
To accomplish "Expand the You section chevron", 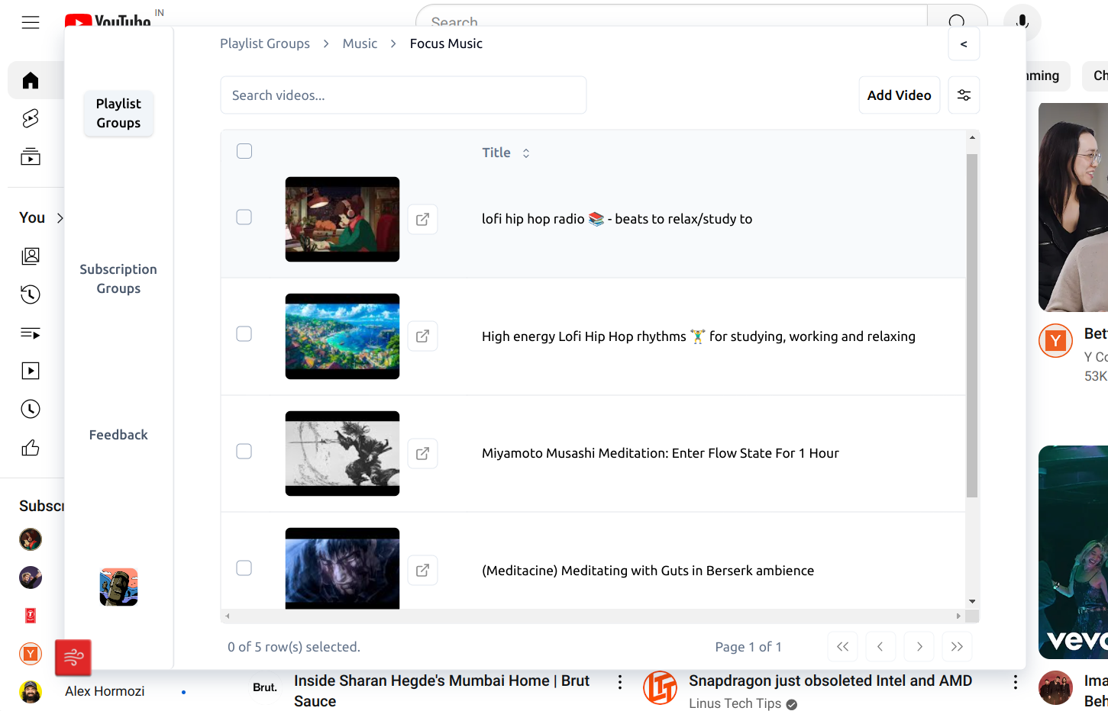I will pyautogui.click(x=60, y=218).
